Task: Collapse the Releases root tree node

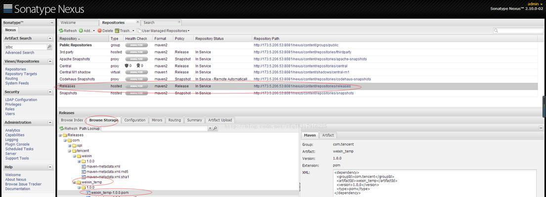Action: 60,135
